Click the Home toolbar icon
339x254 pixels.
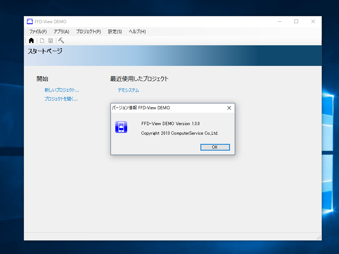point(31,40)
